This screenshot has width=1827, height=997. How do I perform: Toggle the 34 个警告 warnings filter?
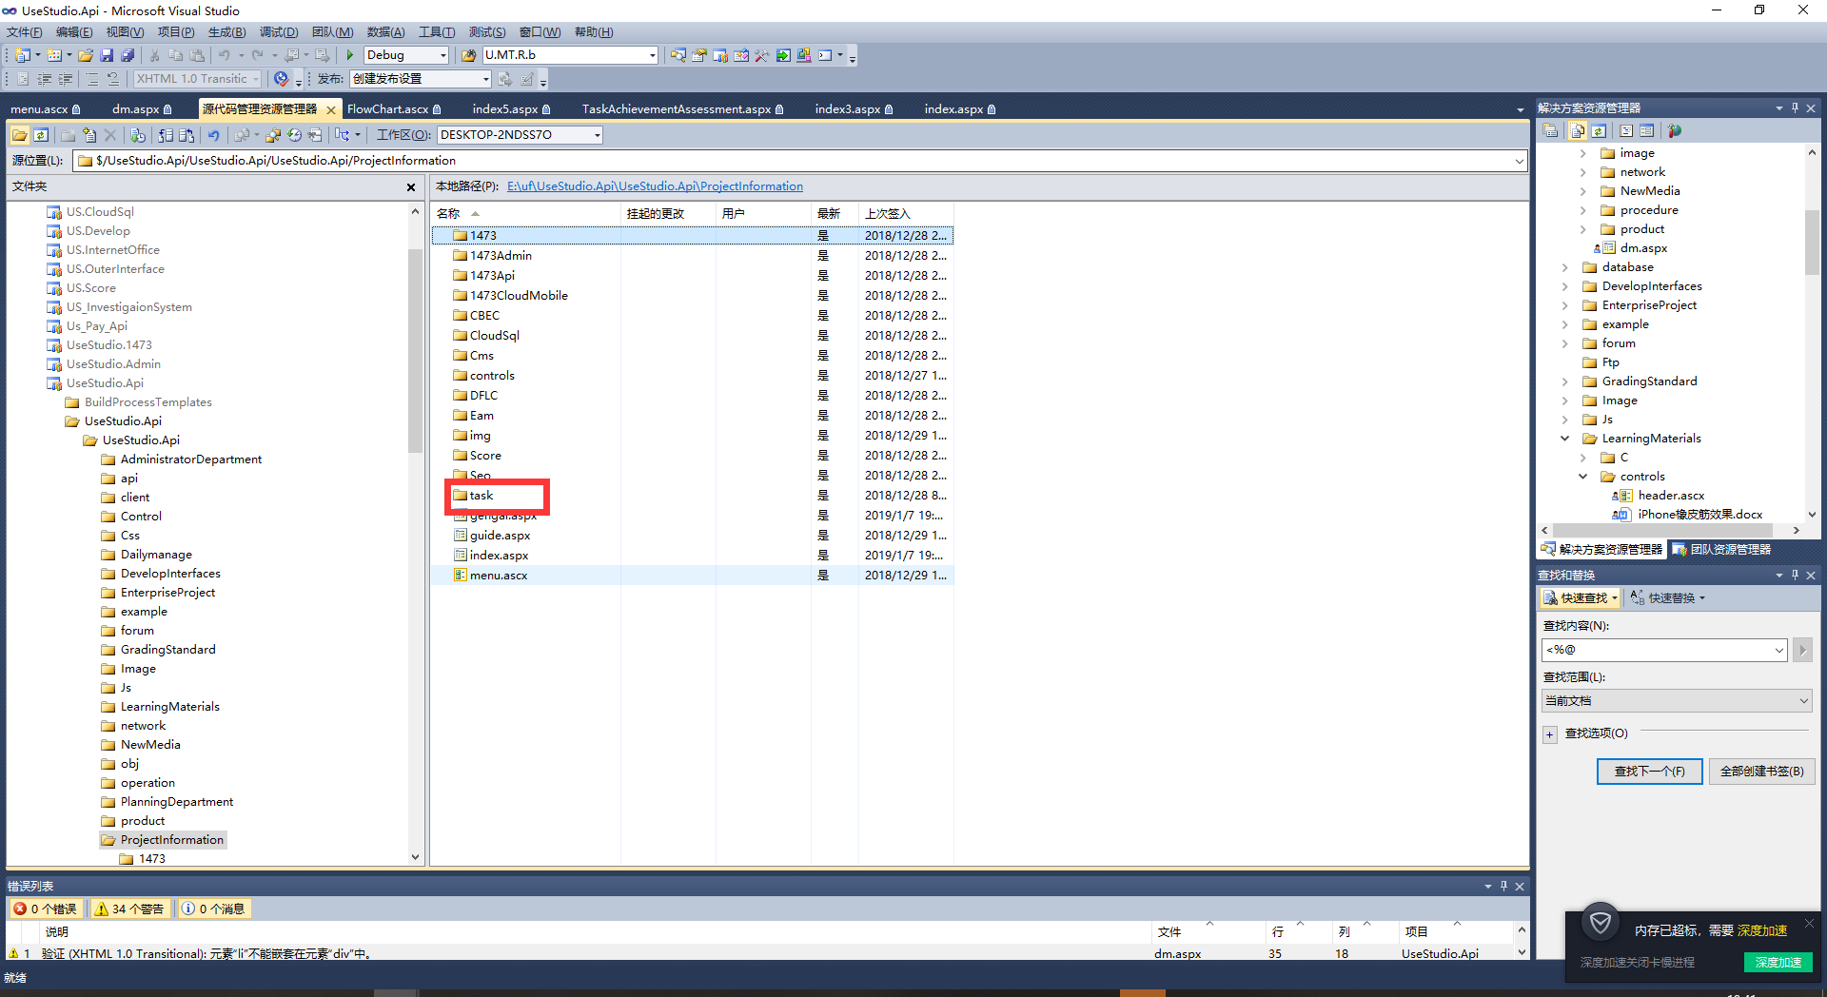[129, 909]
